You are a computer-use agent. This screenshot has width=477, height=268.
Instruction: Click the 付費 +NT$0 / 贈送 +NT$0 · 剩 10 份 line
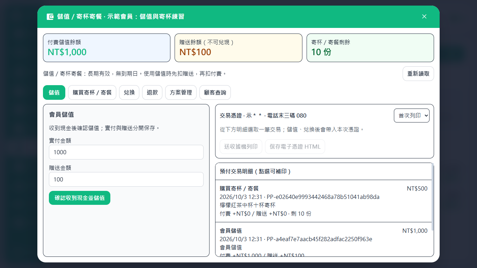265,214
